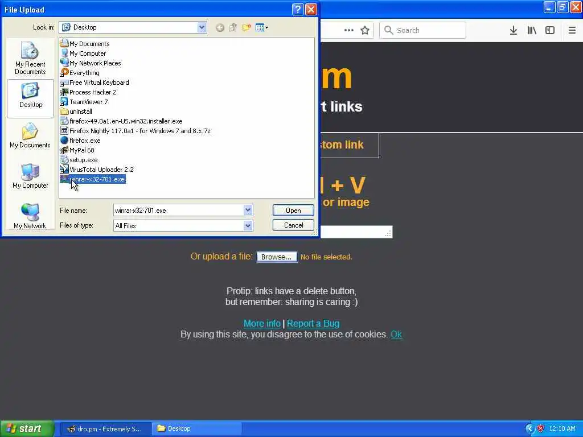
Task: Create a new folder in the dialog toolbar
Action: (x=246, y=27)
